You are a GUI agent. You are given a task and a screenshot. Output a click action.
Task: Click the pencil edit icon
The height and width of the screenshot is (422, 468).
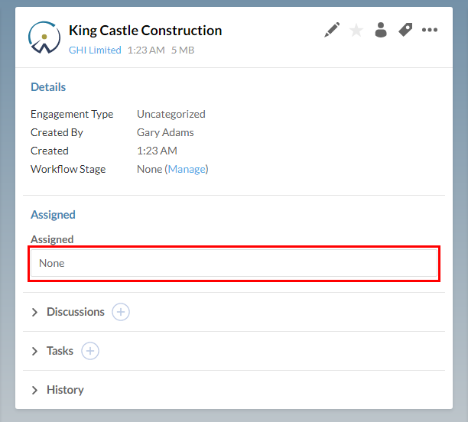click(332, 30)
